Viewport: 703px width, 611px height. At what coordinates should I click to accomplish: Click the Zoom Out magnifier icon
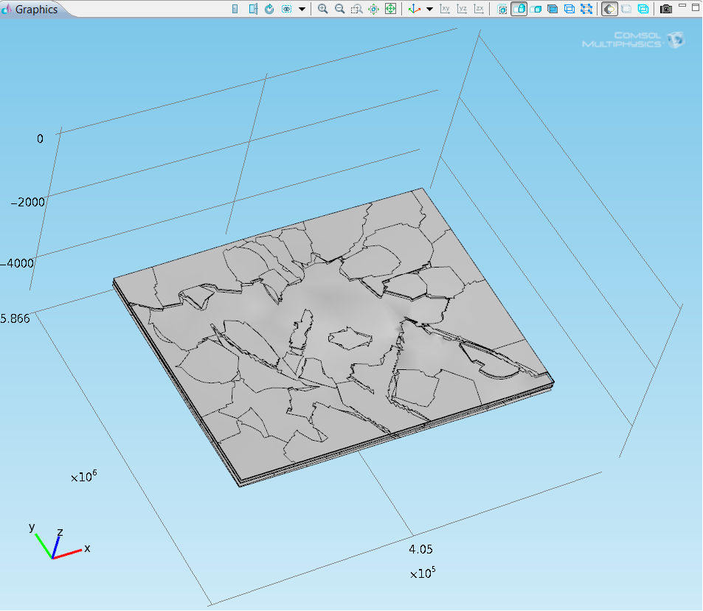(x=339, y=9)
